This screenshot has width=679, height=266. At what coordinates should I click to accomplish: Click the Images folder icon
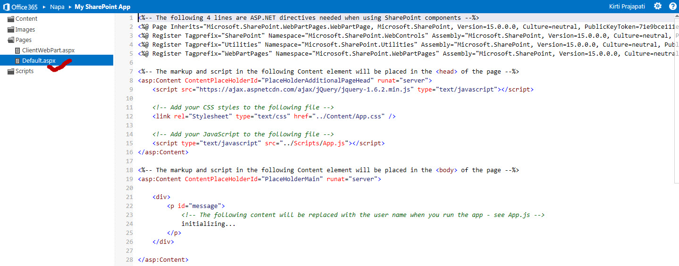point(11,30)
